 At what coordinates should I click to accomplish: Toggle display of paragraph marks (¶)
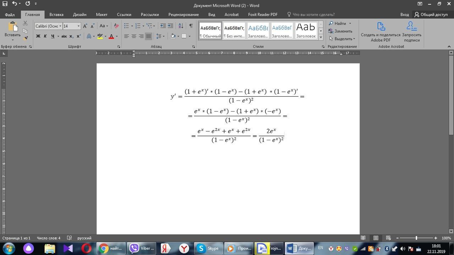click(x=191, y=26)
